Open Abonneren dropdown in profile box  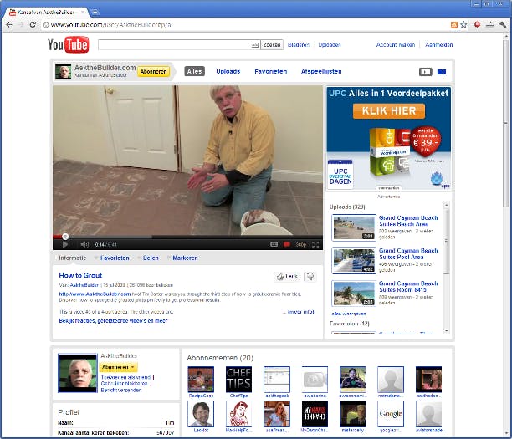pos(118,367)
